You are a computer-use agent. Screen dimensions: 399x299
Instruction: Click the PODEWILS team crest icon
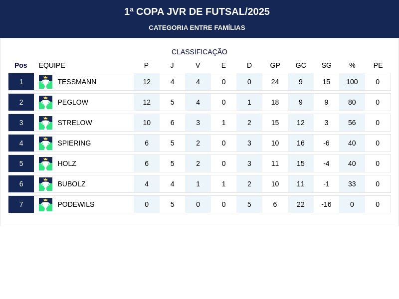click(x=45, y=204)
